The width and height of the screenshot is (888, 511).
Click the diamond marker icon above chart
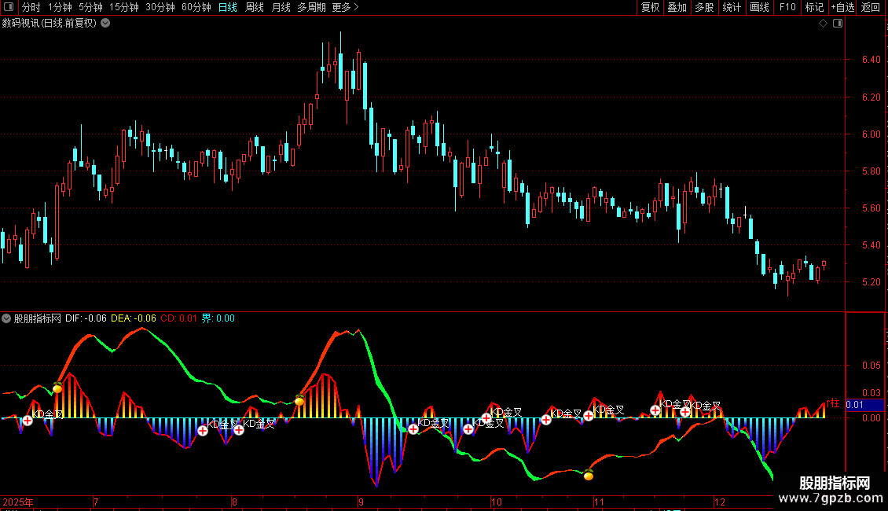[823, 24]
